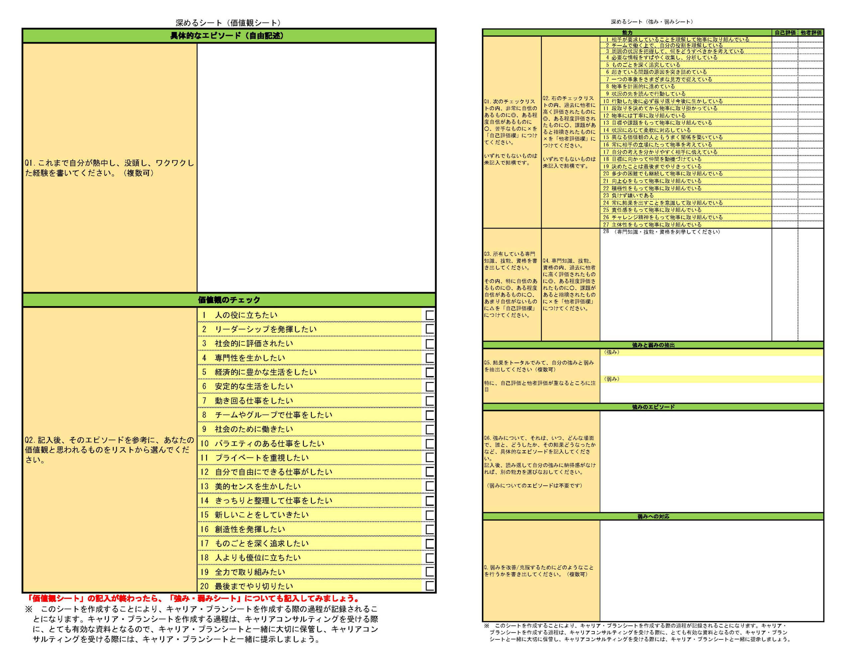Check the box for 人の役に立ちたい
Screen dimensions: 851x663
tap(430, 315)
